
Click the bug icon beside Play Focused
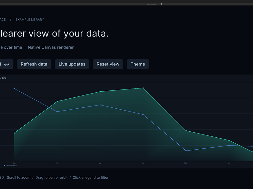[x=161, y=4]
